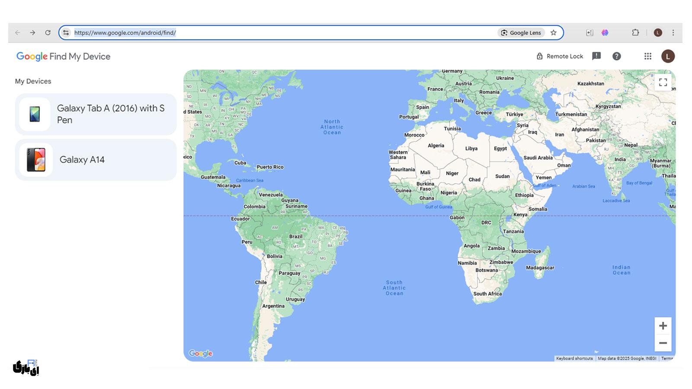Click the Egypt label on map
Screen dimensions: 692x389
coord(500,148)
